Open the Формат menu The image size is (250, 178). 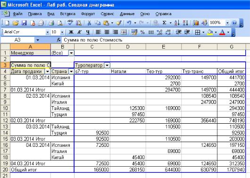[88, 14]
